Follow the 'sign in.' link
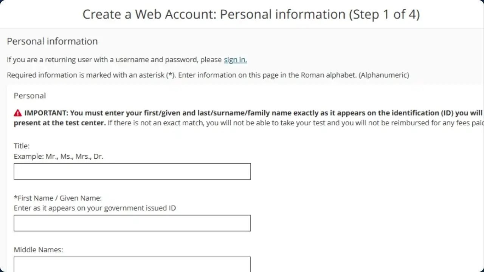Screen dimensions: 484x272 [x=235, y=60]
